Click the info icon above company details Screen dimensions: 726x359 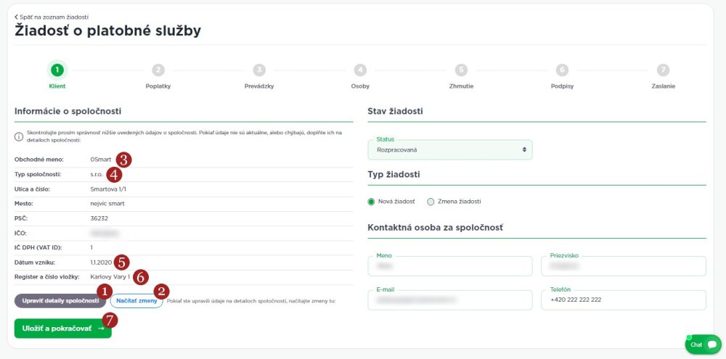click(19, 136)
